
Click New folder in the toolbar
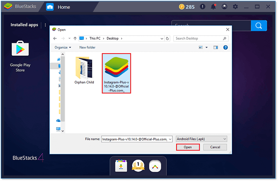point(87,47)
